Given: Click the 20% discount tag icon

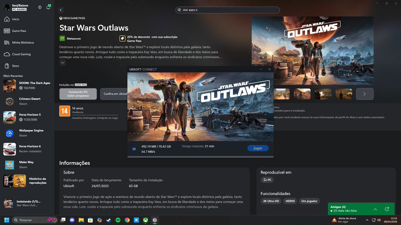Looking at the screenshot, I should point(122,38).
